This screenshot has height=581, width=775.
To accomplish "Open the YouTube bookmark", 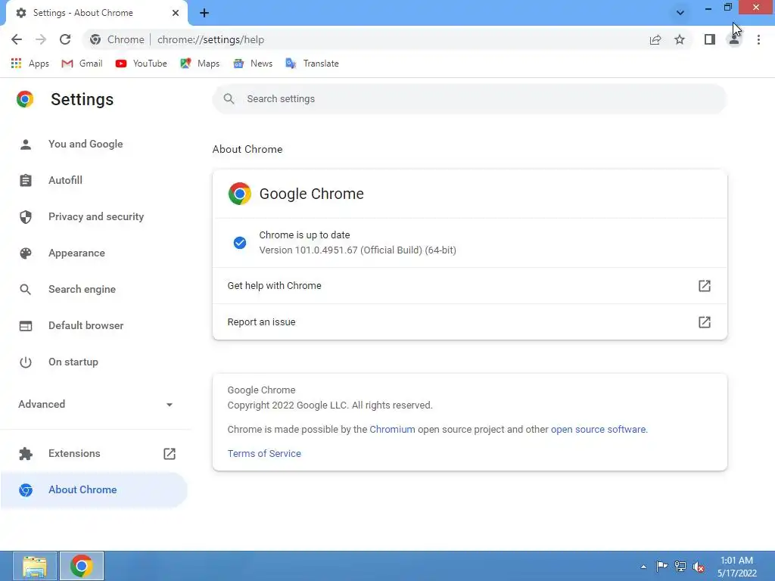I will (142, 64).
